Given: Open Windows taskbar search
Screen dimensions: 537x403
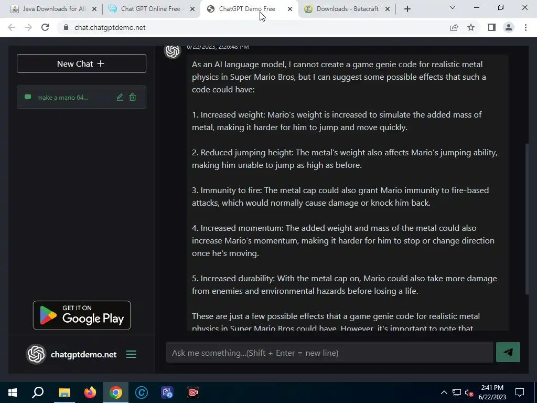Looking at the screenshot, I should (38, 393).
